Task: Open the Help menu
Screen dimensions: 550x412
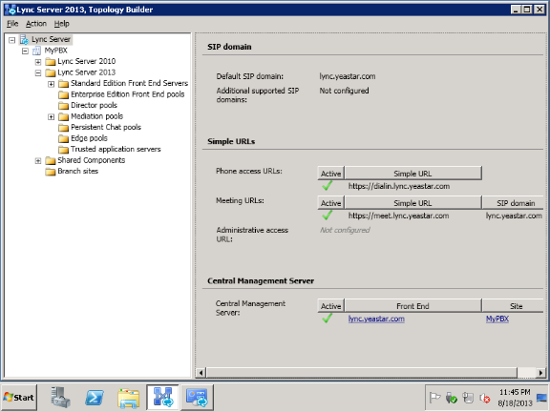Action: (x=61, y=24)
